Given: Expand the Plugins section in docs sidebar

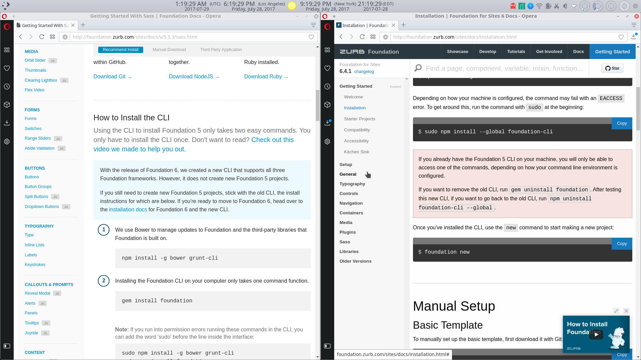Looking at the screenshot, I should (348, 232).
